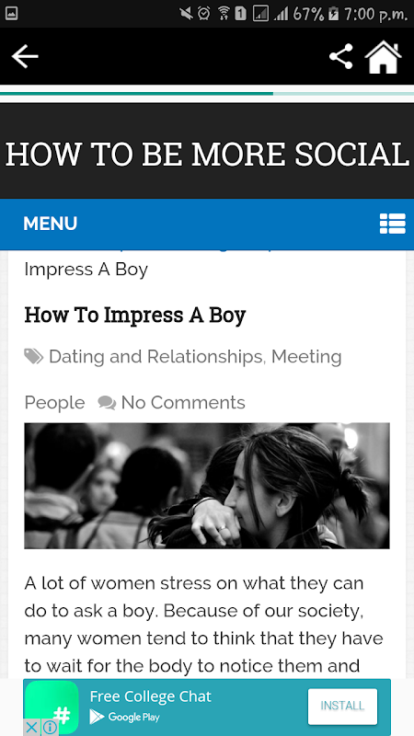The image size is (414, 736).
Task: Click the INSTALL button in the ad
Action: 342,706
